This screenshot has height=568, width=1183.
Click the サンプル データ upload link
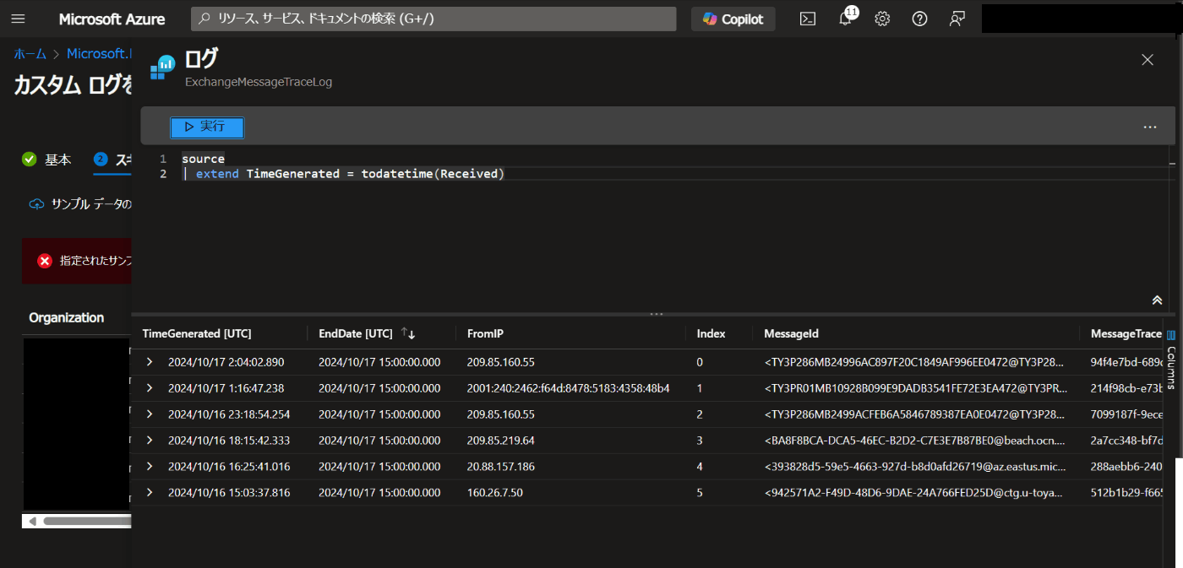click(x=80, y=204)
